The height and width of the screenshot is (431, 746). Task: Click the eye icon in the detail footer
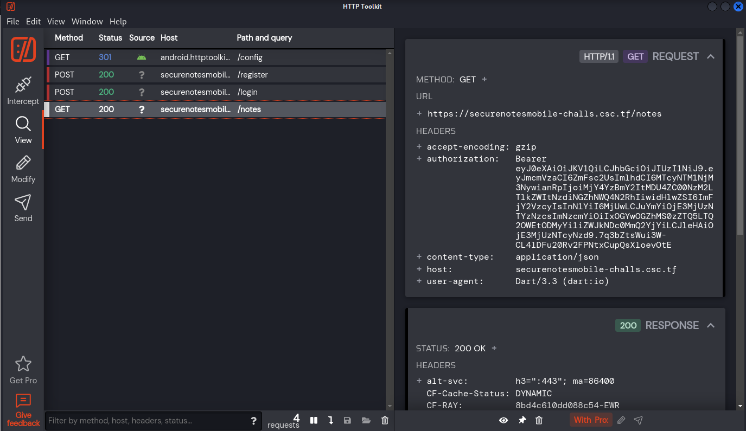tap(503, 420)
